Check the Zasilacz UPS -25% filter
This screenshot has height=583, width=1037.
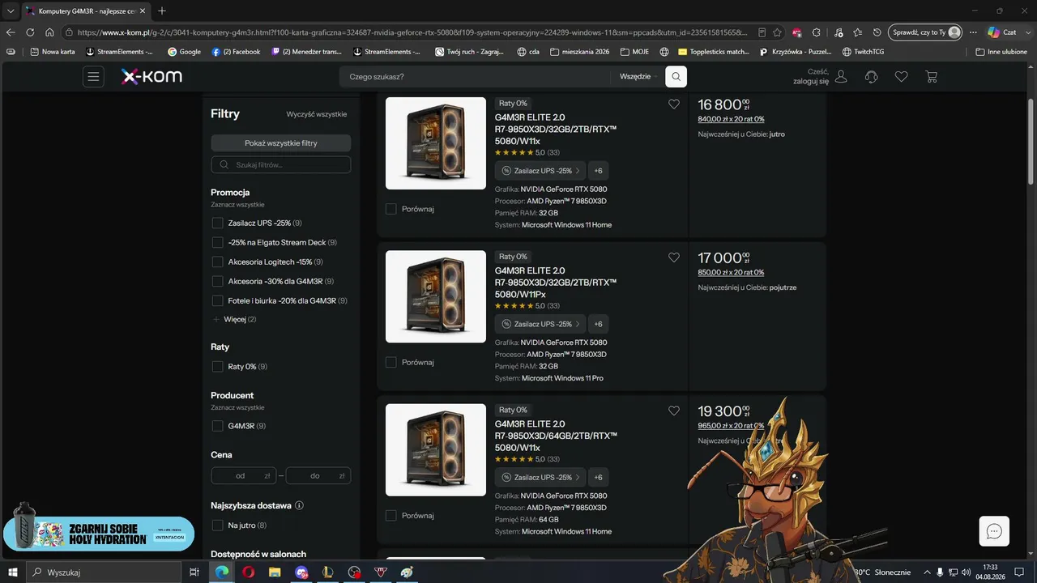(217, 223)
